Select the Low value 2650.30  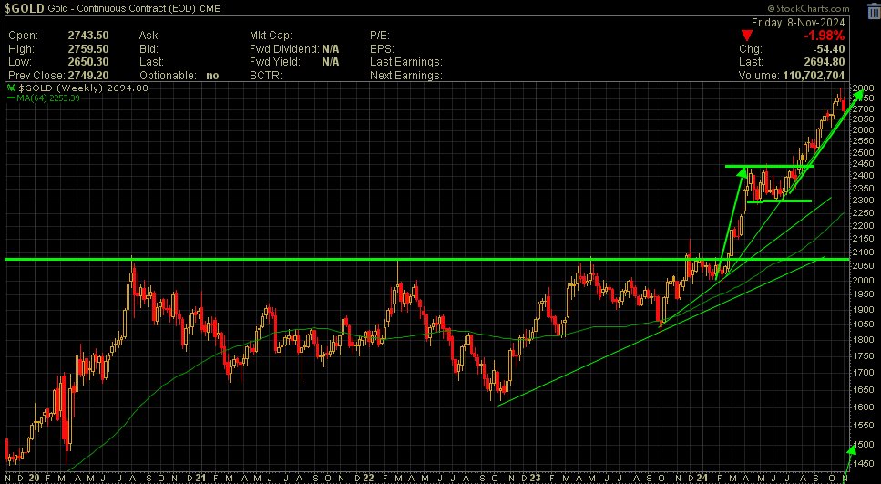pyautogui.click(x=88, y=62)
